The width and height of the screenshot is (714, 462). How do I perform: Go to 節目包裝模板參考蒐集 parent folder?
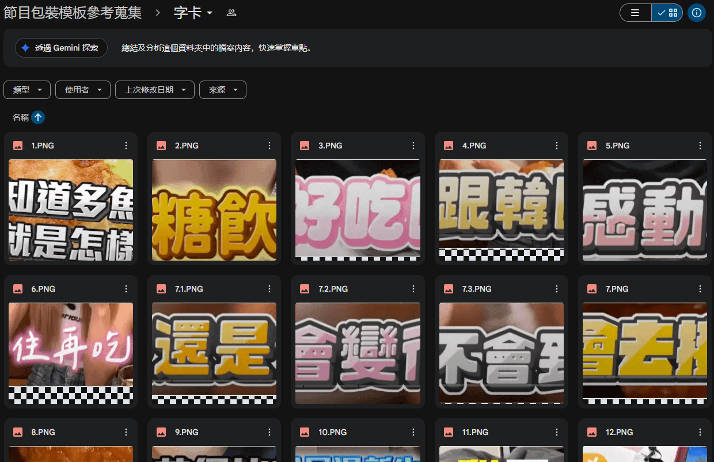click(73, 13)
